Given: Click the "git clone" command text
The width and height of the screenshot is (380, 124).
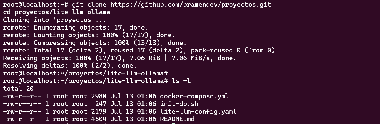Looking at the screenshot, I should pyautogui.click(x=89, y=5).
